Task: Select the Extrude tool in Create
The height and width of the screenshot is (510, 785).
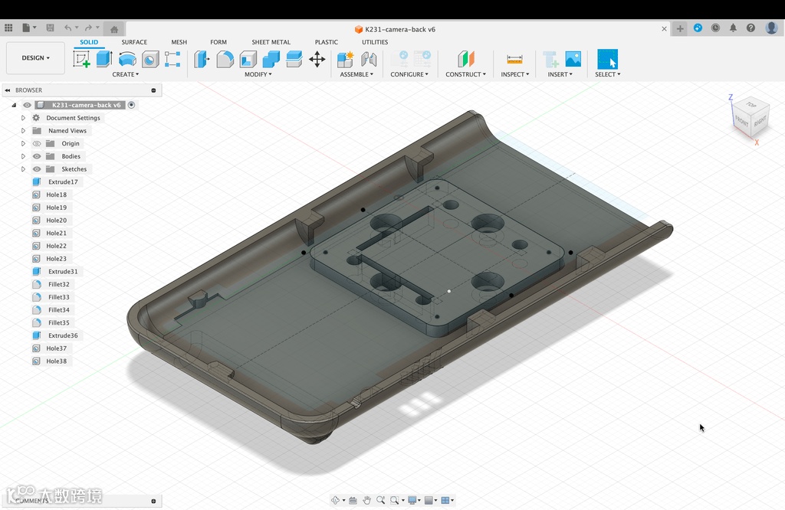Action: 104,59
